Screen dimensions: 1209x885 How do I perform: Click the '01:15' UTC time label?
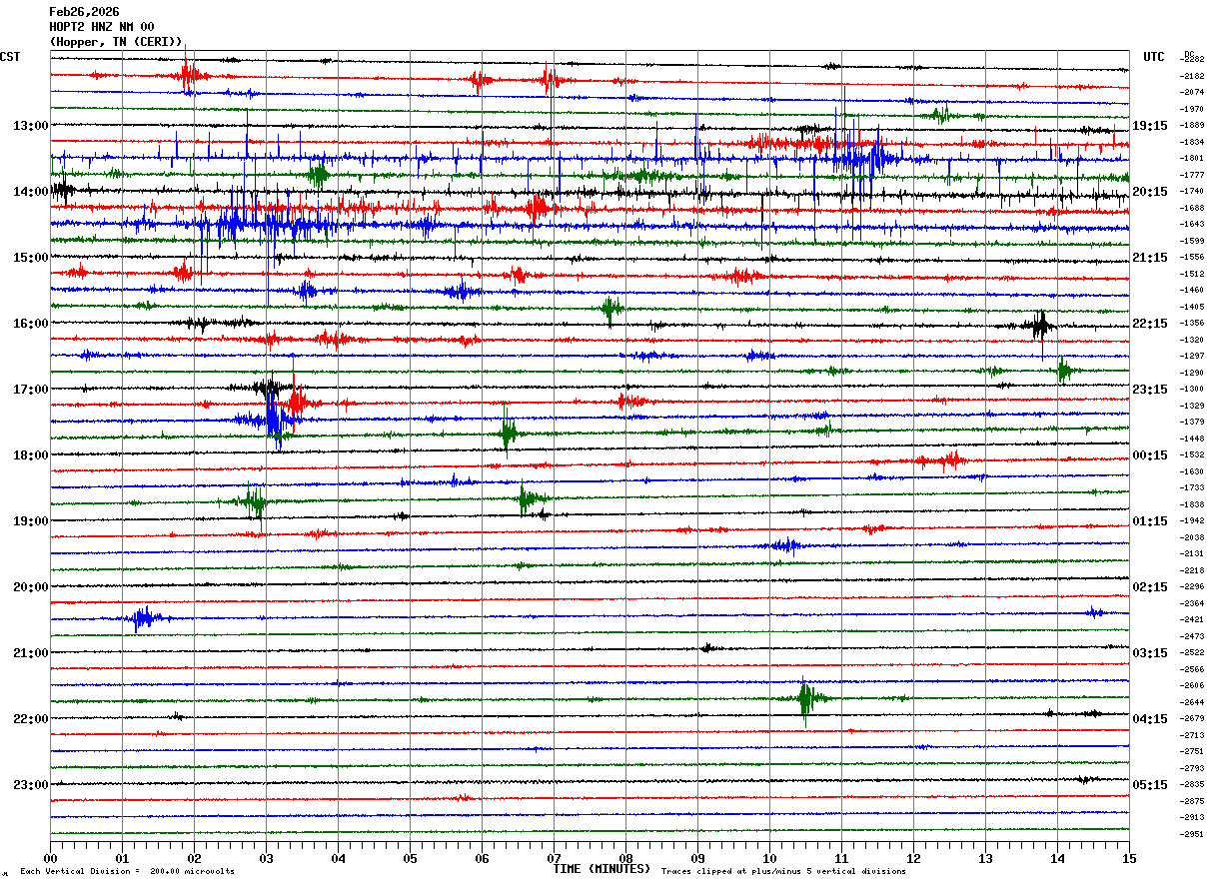tap(1150, 521)
